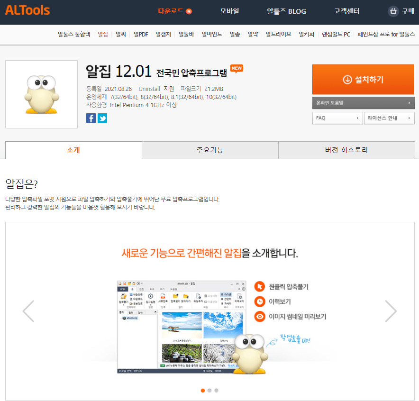419x401 pixels.
Task: Go to next slide with right arrow
Action: click(x=391, y=311)
